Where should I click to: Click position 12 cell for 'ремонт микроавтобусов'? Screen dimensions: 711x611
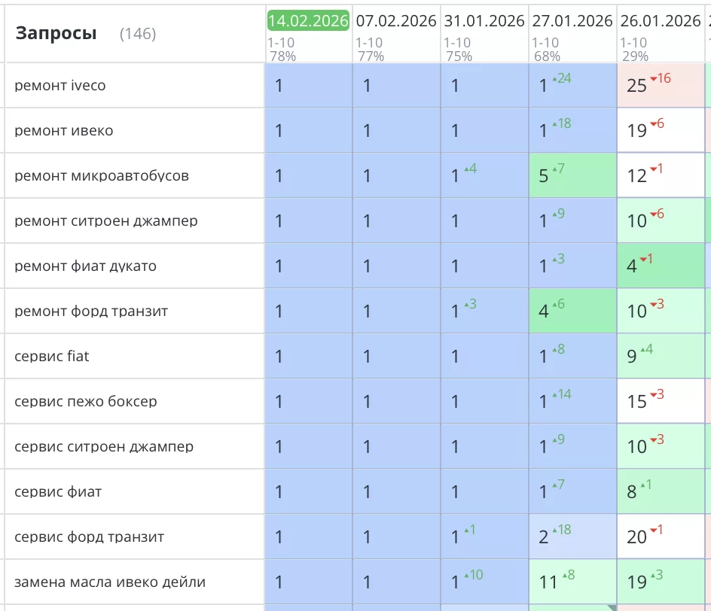(x=660, y=176)
